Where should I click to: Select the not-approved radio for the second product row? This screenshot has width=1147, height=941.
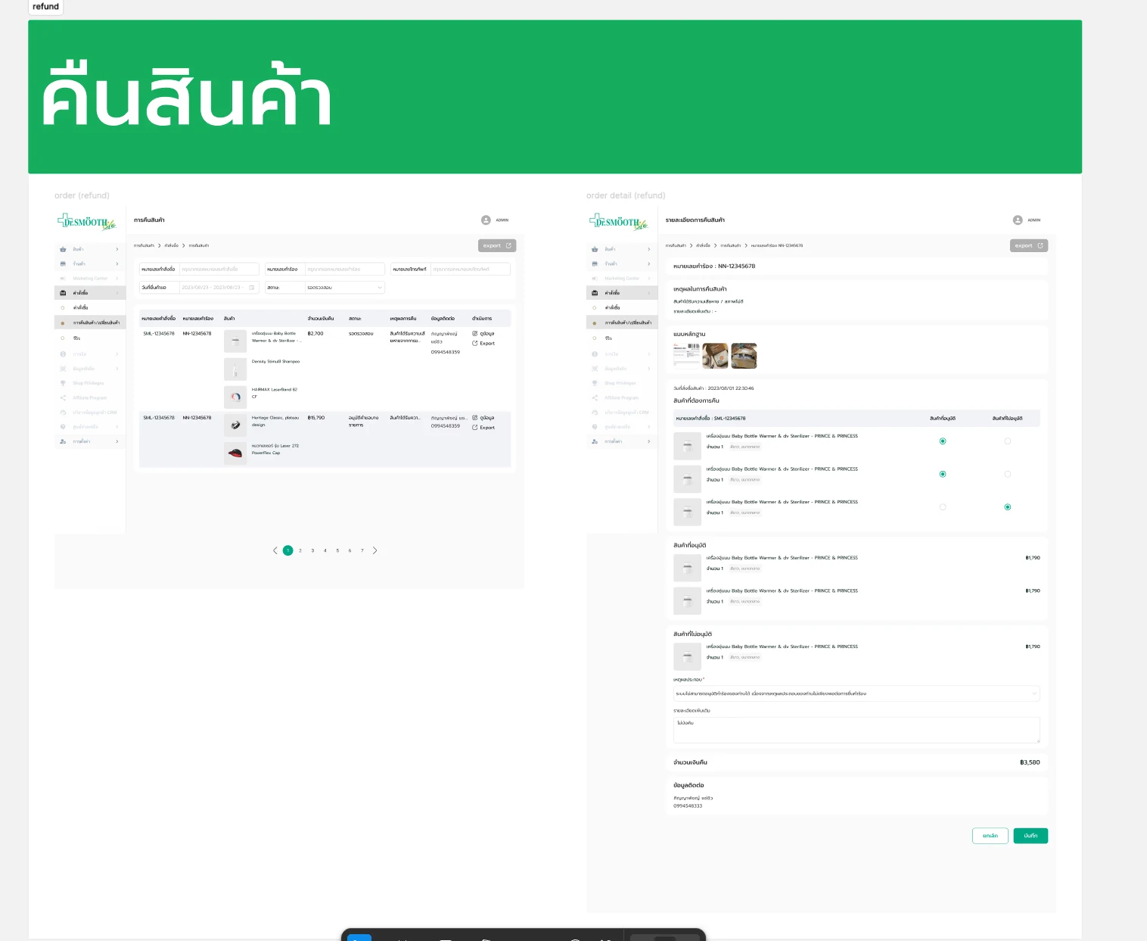tap(1008, 474)
